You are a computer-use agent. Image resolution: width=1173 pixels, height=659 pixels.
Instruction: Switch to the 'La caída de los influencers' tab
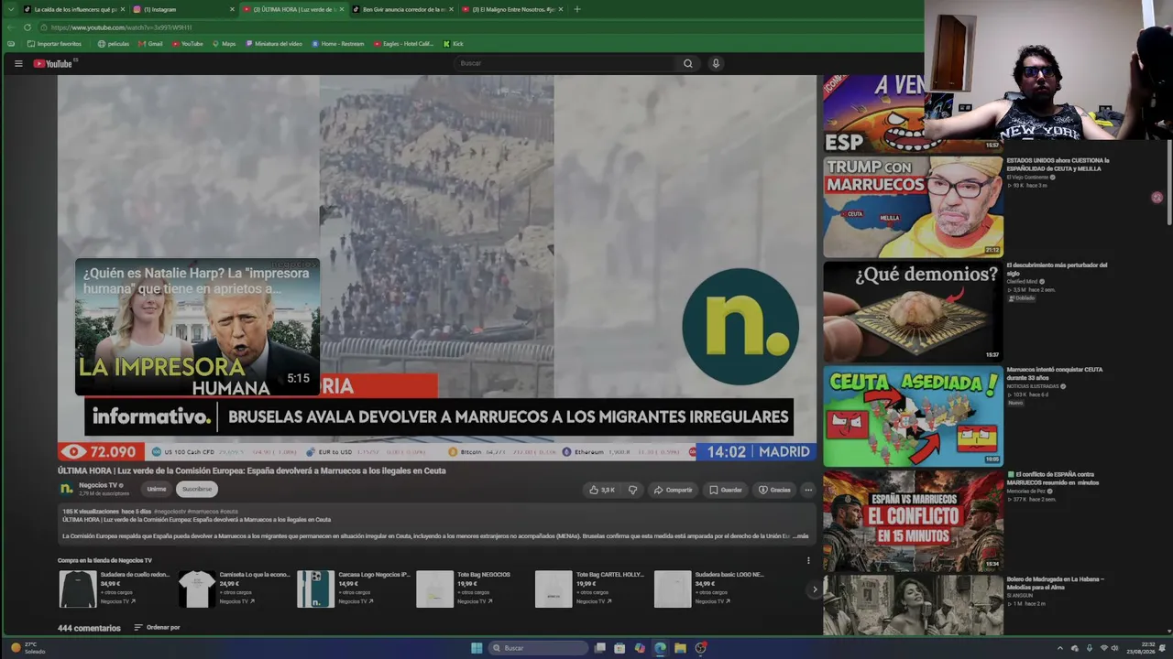pos(73,9)
